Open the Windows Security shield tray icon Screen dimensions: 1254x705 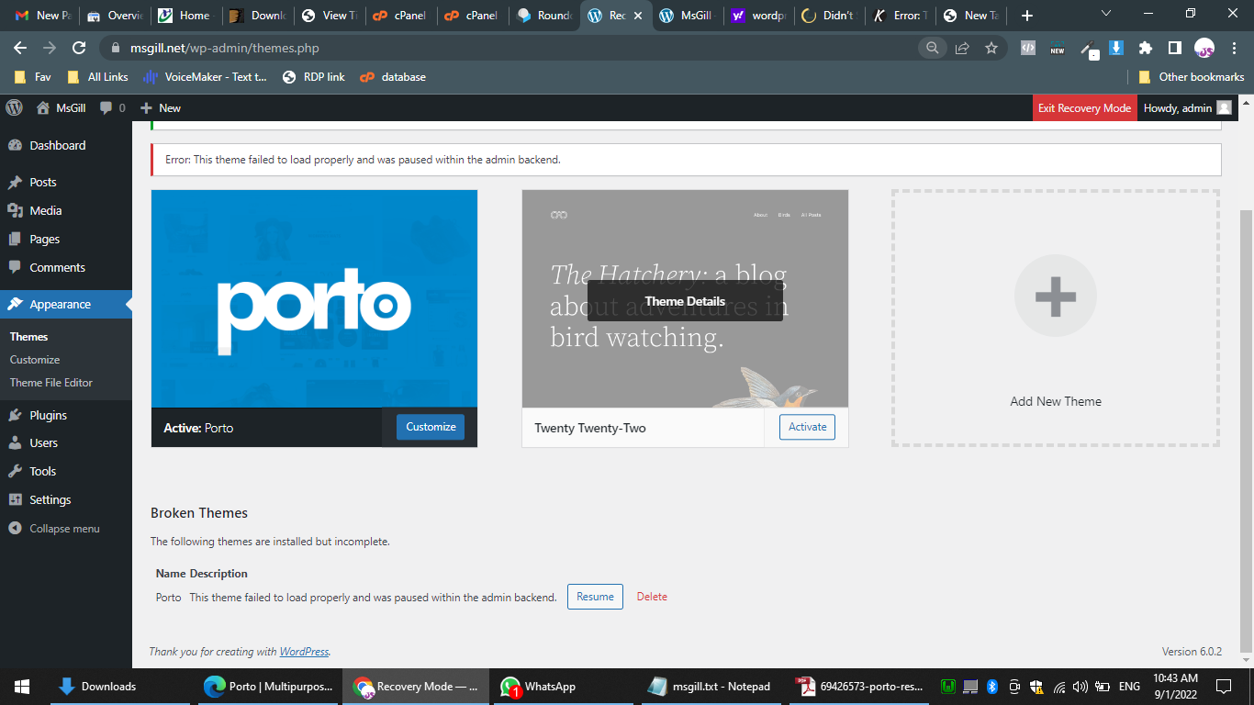[1036, 687]
